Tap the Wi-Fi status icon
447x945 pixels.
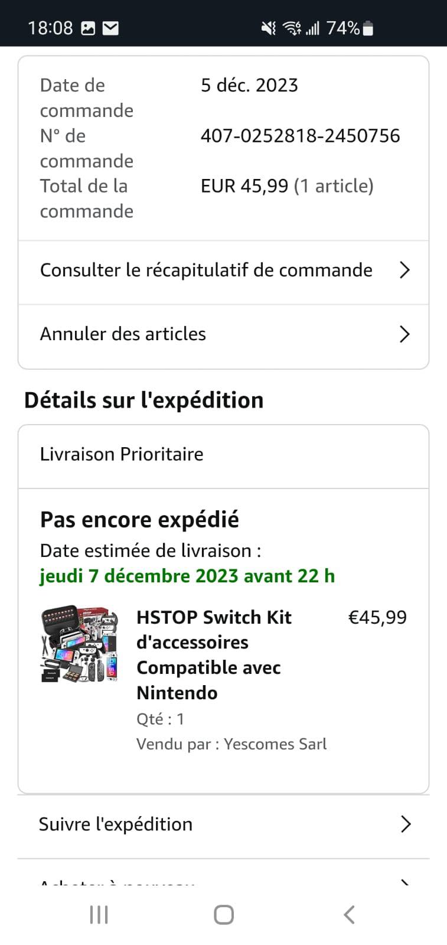point(292,28)
